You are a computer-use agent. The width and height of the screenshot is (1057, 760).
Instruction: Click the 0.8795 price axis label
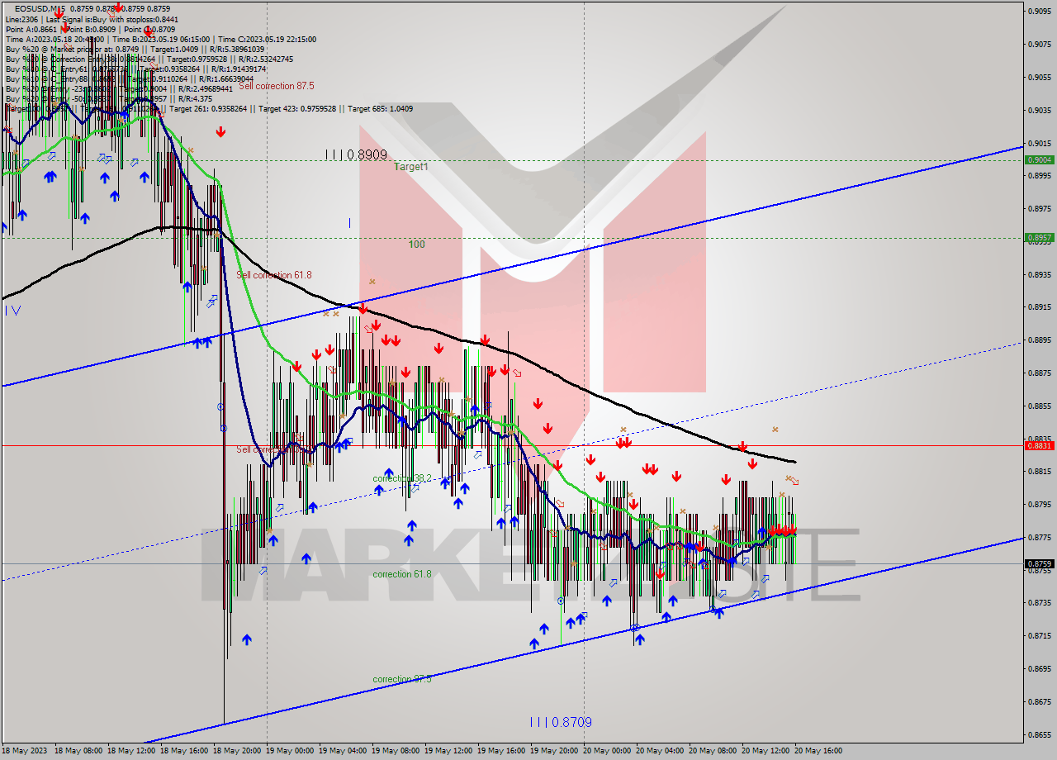point(1039,504)
